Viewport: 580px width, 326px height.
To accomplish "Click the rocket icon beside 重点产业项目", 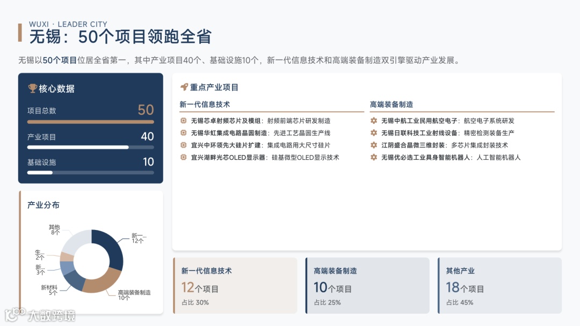I will coord(184,87).
